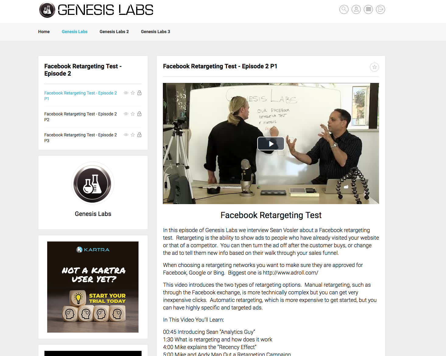Open the search icon in header
This screenshot has height=356, width=446.
pos(344,9)
